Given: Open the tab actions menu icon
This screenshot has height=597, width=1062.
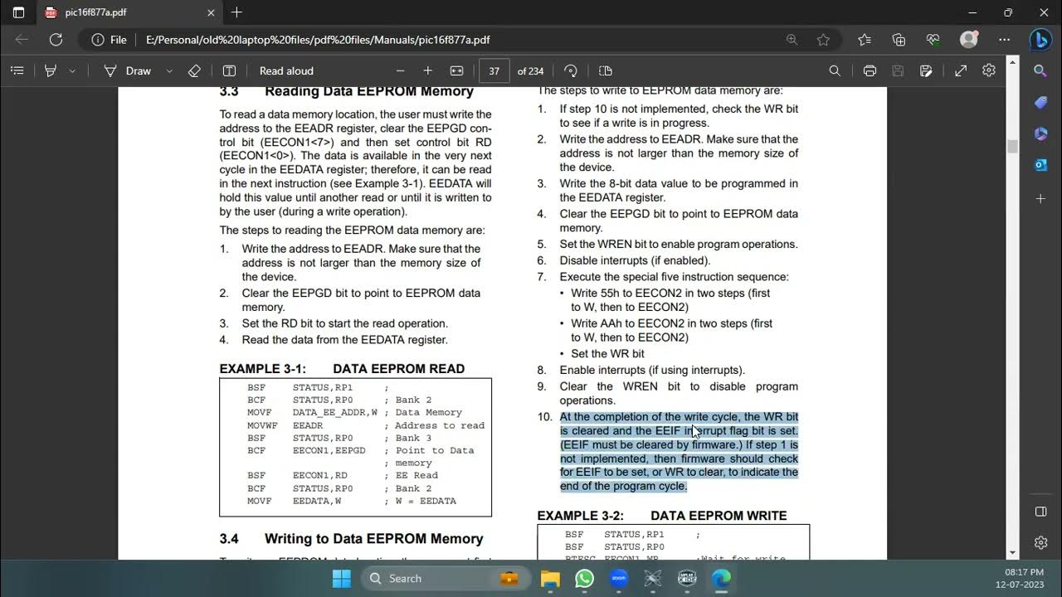Looking at the screenshot, I should pyautogui.click(x=18, y=12).
